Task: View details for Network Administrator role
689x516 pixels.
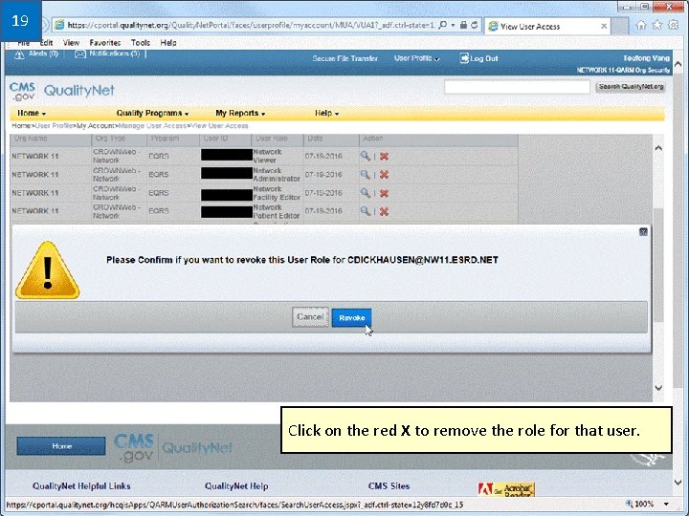Action: [x=365, y=174]
